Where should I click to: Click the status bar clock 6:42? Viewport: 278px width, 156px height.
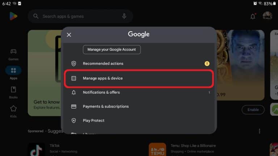[7, 4]
